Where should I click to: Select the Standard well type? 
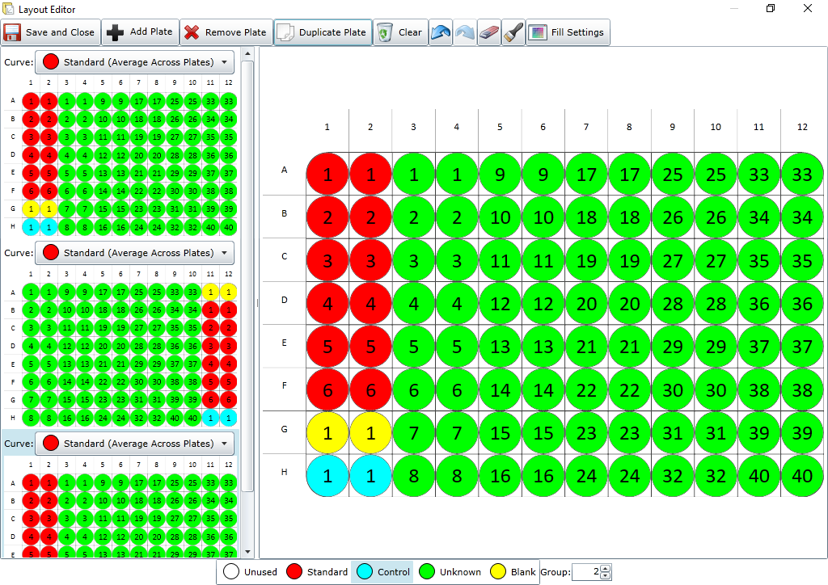tap(318, 572)
